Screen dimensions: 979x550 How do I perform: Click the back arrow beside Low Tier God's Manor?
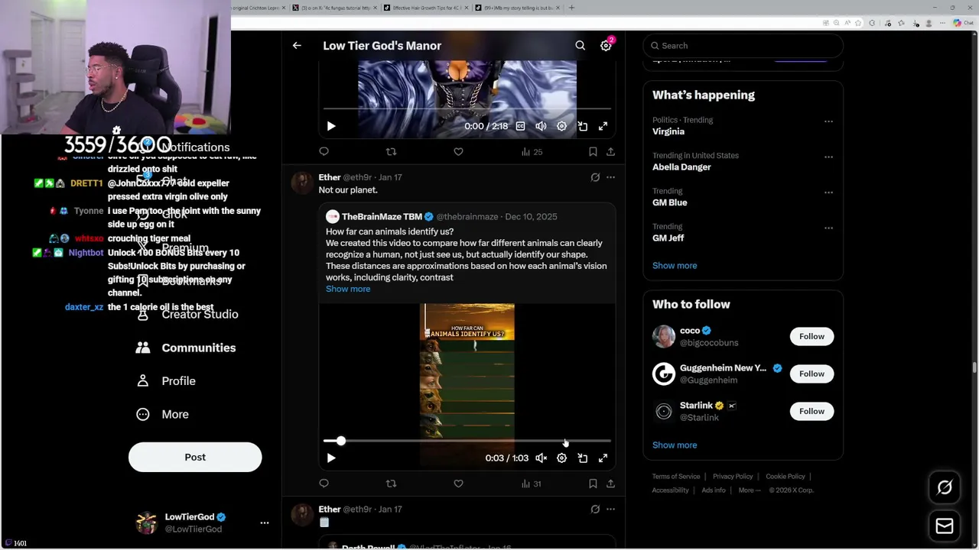coord(297,46)
